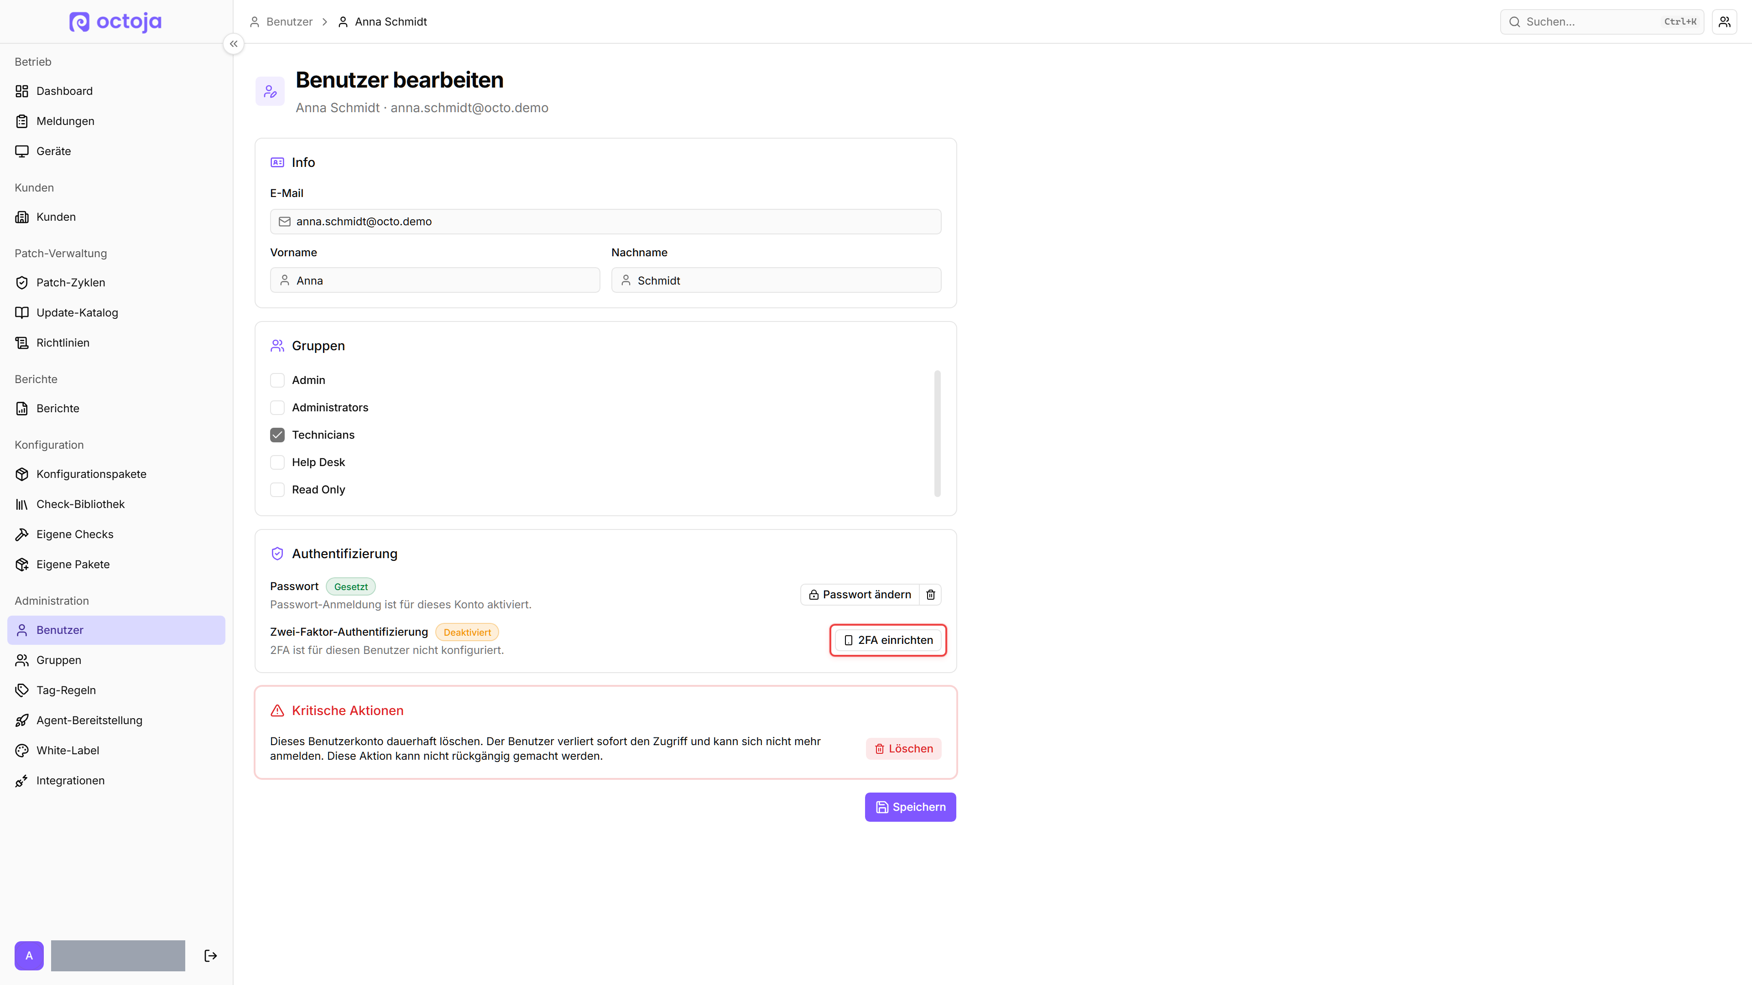Click the octoja logo
This screenshot has width=1752, height=985.
tap(115, 22)
